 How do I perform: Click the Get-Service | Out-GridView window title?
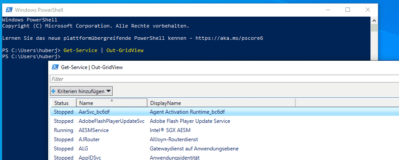click(92, 67)
